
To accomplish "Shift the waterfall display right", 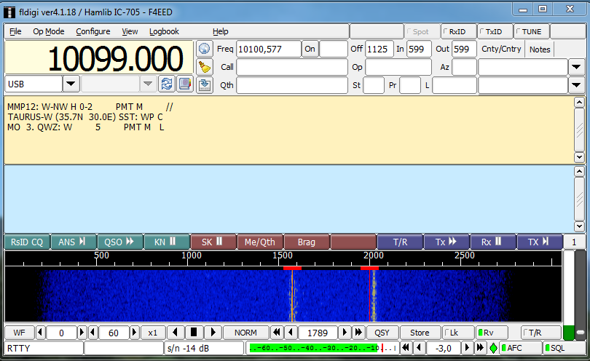I will [x=213, y=333].
